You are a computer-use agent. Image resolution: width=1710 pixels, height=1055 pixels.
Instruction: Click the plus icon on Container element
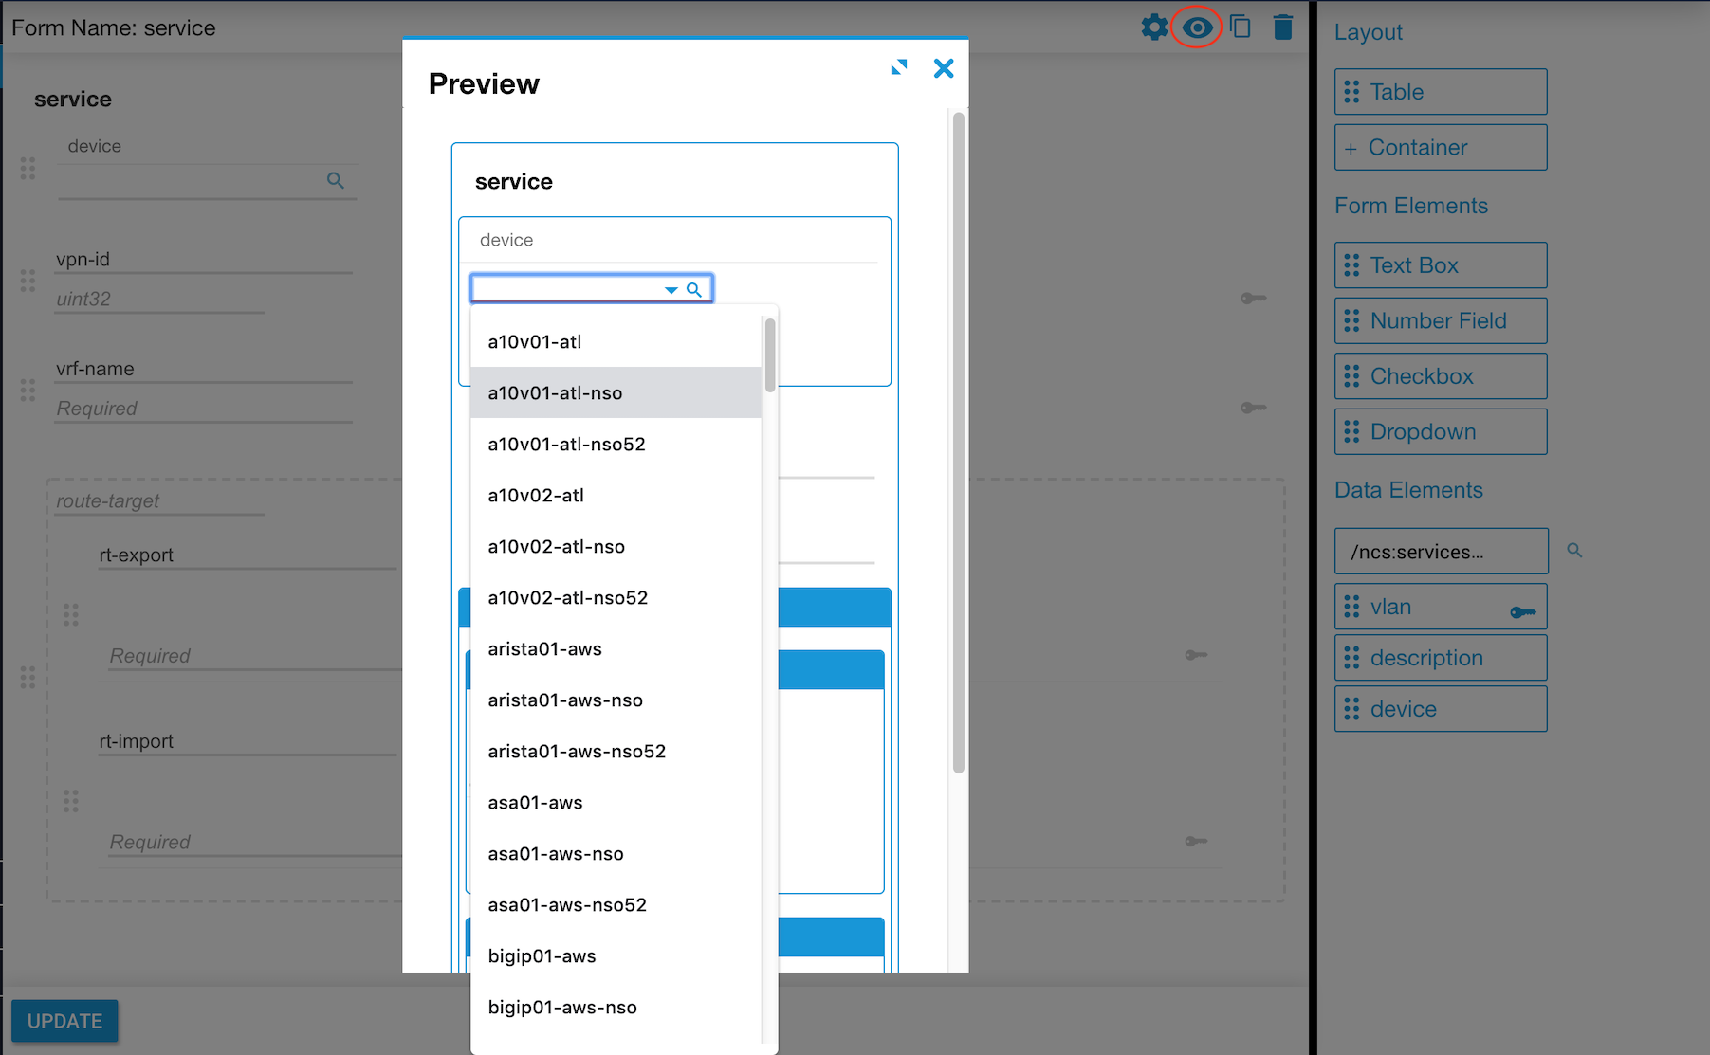pyautogui.click(x=1351, y=149)
